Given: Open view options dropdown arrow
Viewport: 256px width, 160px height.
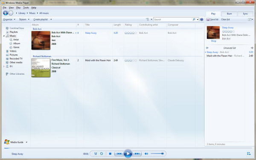Looking at the screenshot, I should (151, 20).
